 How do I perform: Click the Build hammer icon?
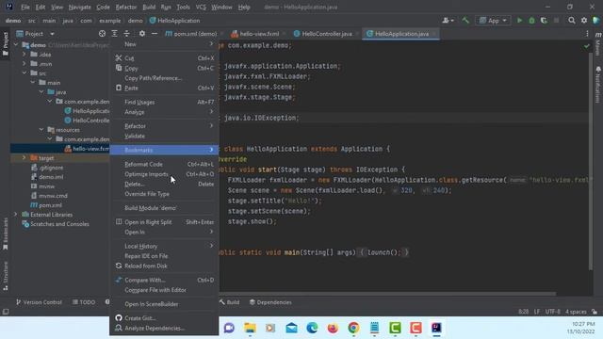(465, 21)
